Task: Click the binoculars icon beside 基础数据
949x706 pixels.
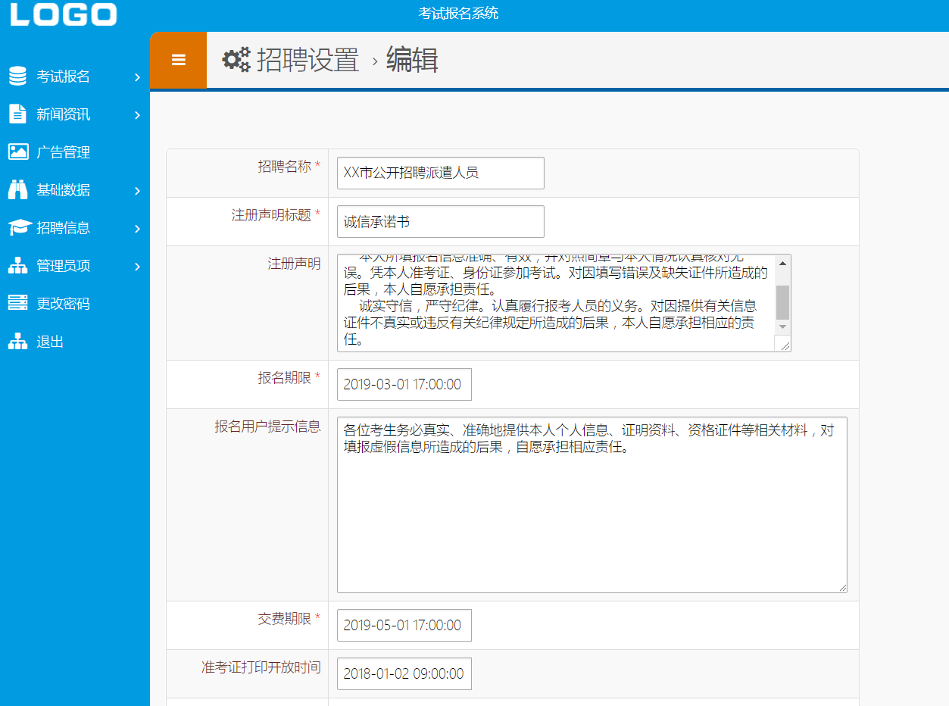Action: click(17, 190)
